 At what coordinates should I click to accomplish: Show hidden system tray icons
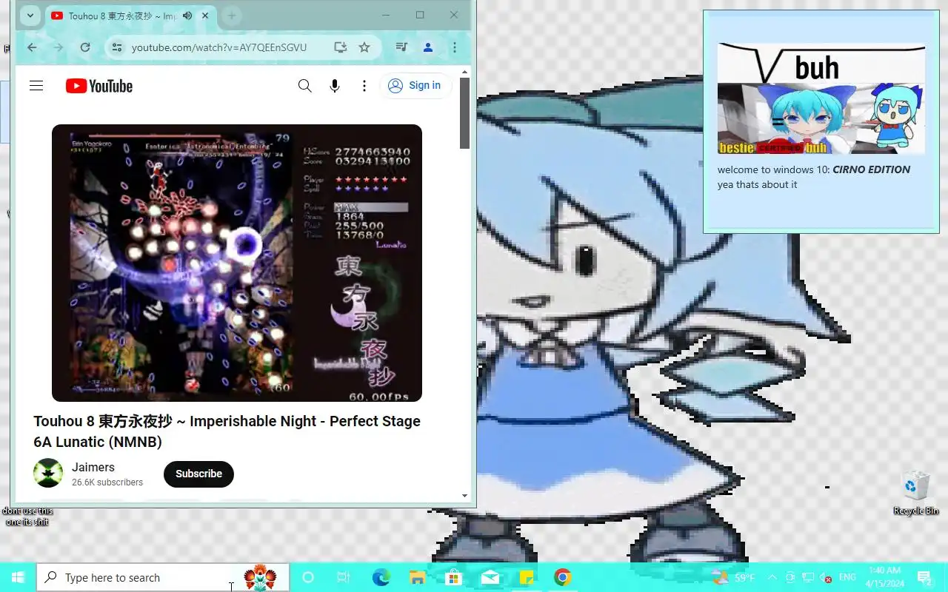click(772, 577)
